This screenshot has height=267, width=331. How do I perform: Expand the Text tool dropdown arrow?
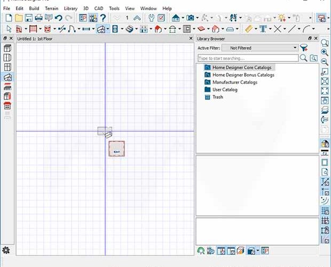(x=271, y=29)
